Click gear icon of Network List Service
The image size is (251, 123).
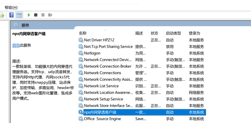(81, 86)
